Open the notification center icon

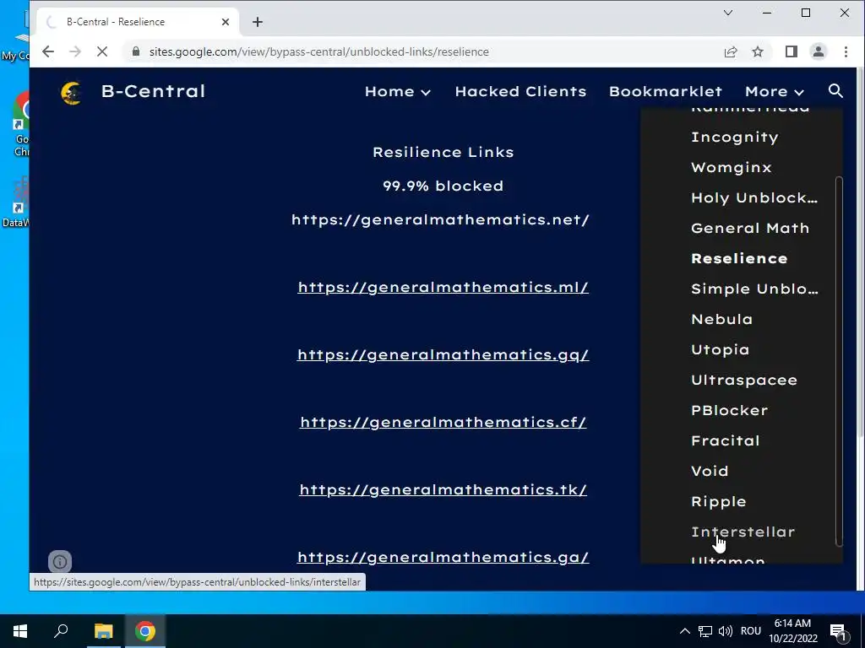click(x=839, y=631)
